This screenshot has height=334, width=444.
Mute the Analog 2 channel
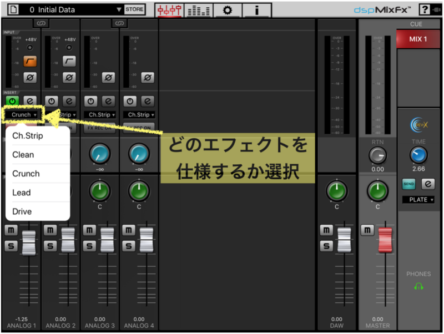51,230
